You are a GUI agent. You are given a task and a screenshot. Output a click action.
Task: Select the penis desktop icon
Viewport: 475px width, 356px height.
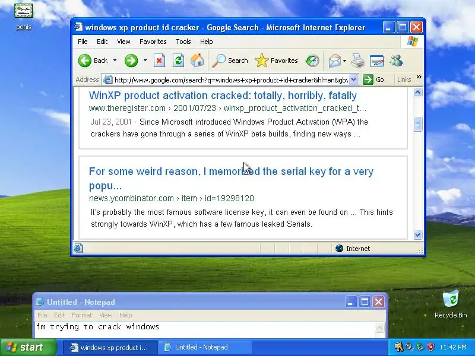click(x=23, y=17)
